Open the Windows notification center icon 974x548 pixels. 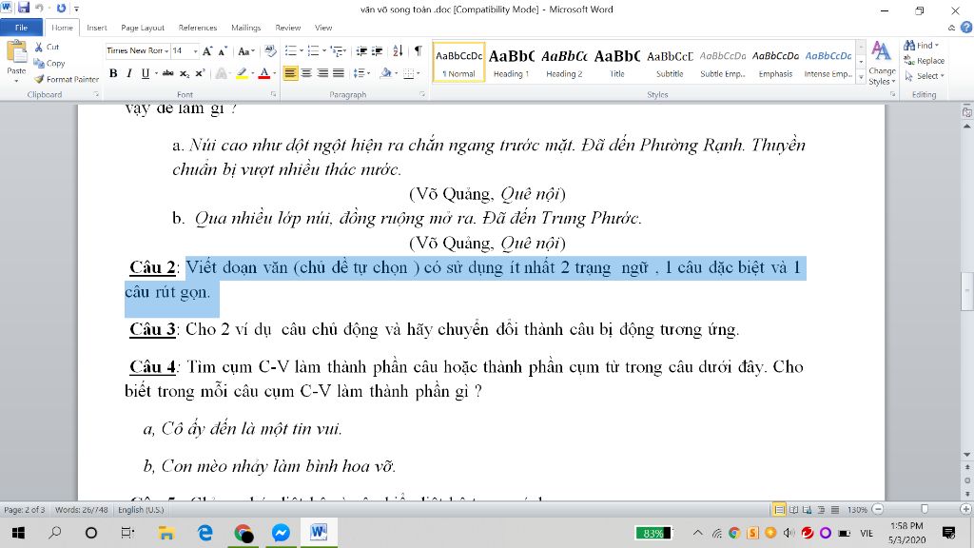pos(948,533)
